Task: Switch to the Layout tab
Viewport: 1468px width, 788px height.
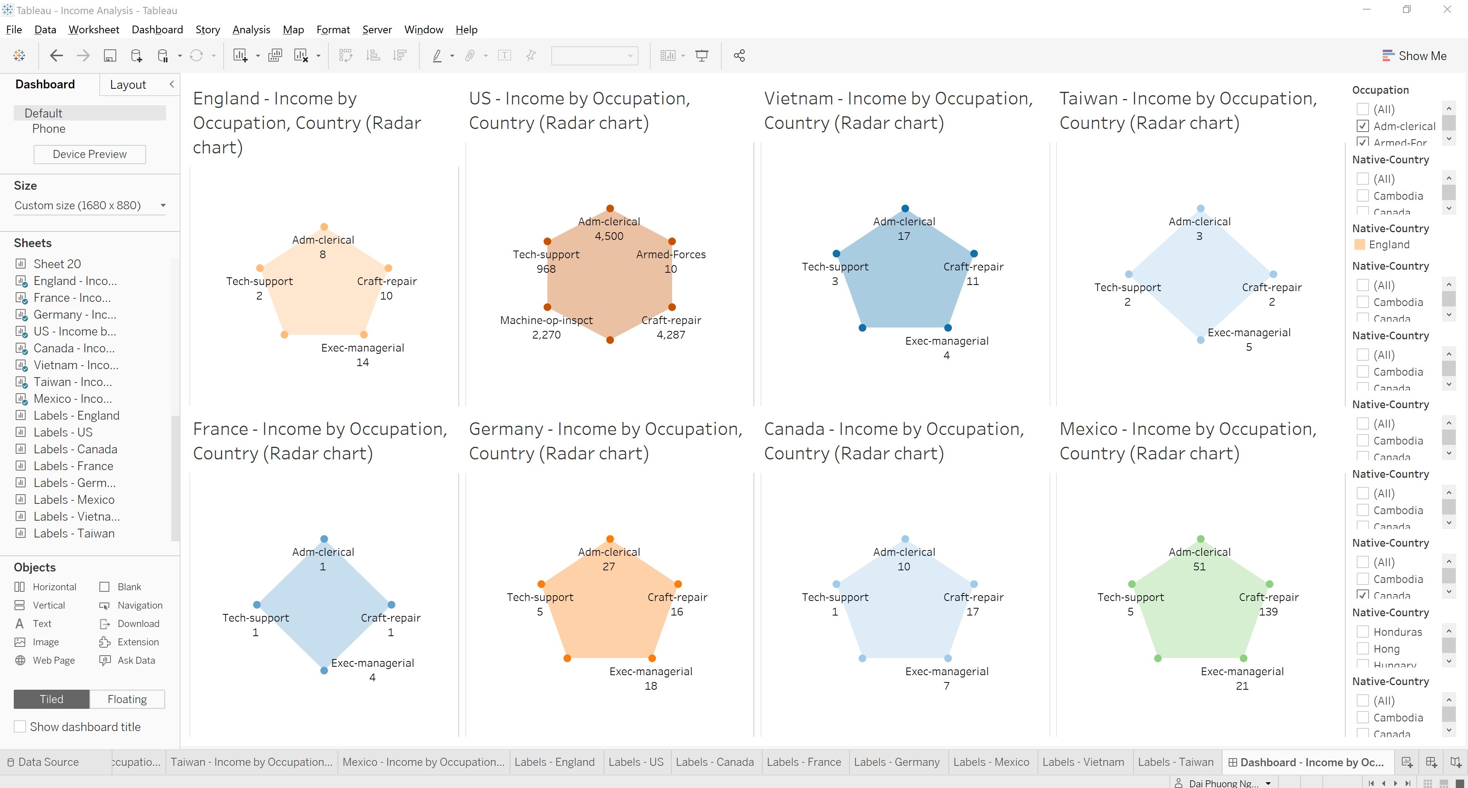Action: (x=128, y=85)
